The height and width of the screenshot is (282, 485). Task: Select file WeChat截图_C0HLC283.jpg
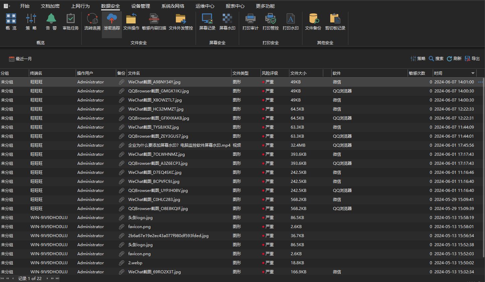click(x=154, y=200)
